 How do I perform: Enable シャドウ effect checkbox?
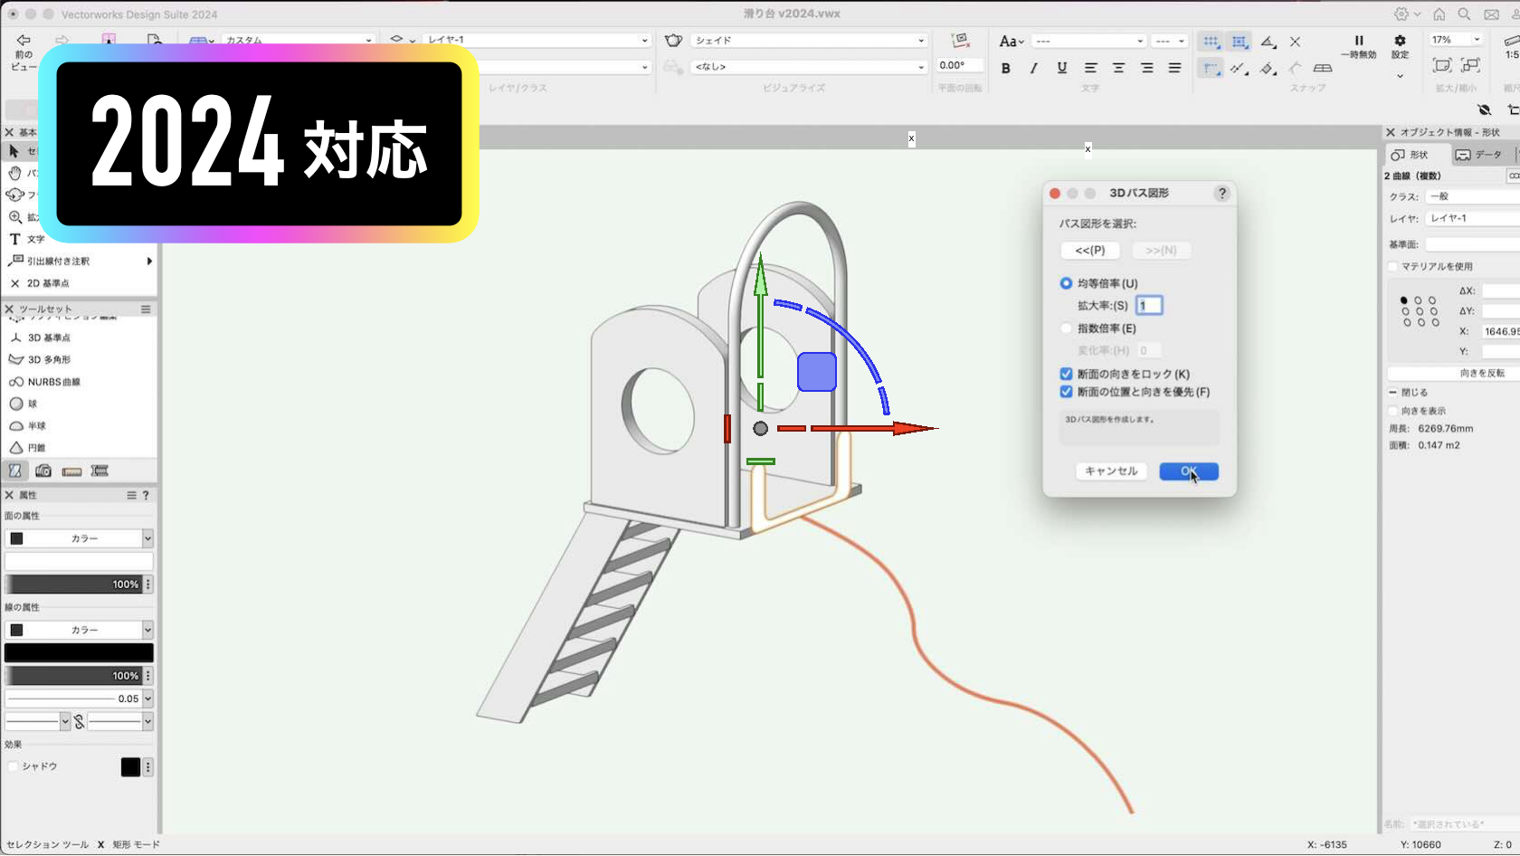click(x=13, y=766)
